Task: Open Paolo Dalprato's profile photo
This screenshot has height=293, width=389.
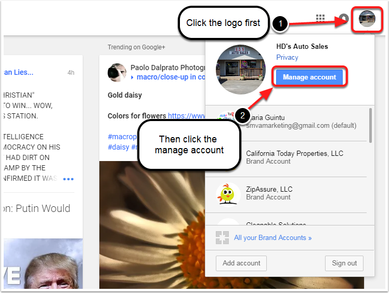Action: (117, 73)
